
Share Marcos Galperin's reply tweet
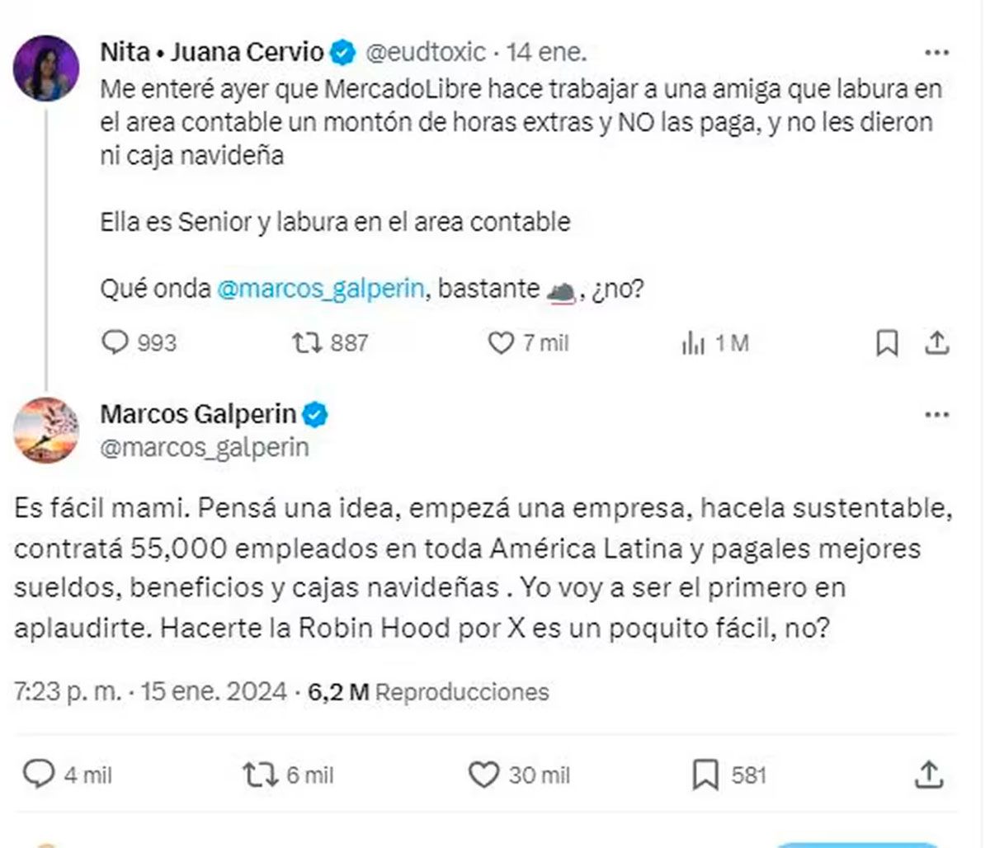click(930, 775)
